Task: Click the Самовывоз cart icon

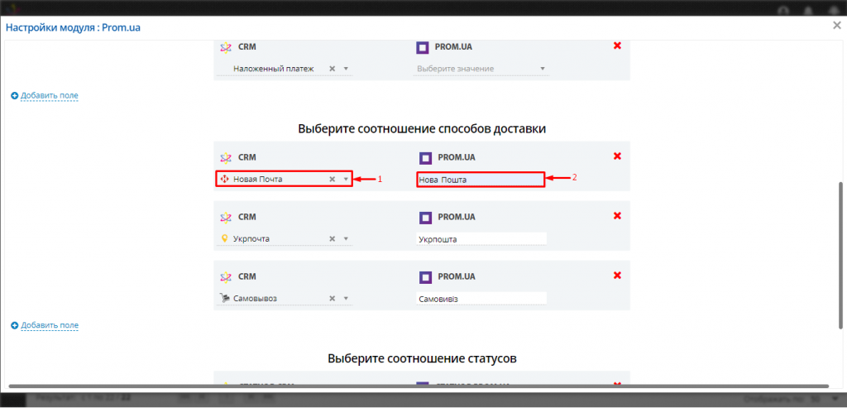Action: [225, 298]
